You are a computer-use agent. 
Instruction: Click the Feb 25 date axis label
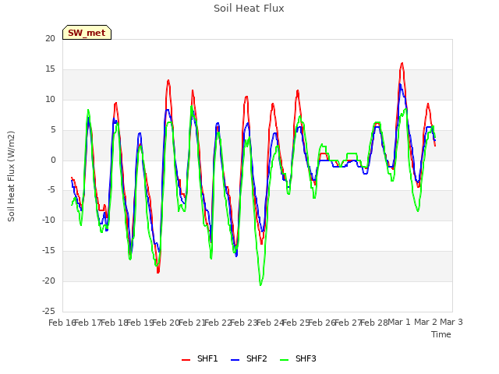tap(296, 323)
